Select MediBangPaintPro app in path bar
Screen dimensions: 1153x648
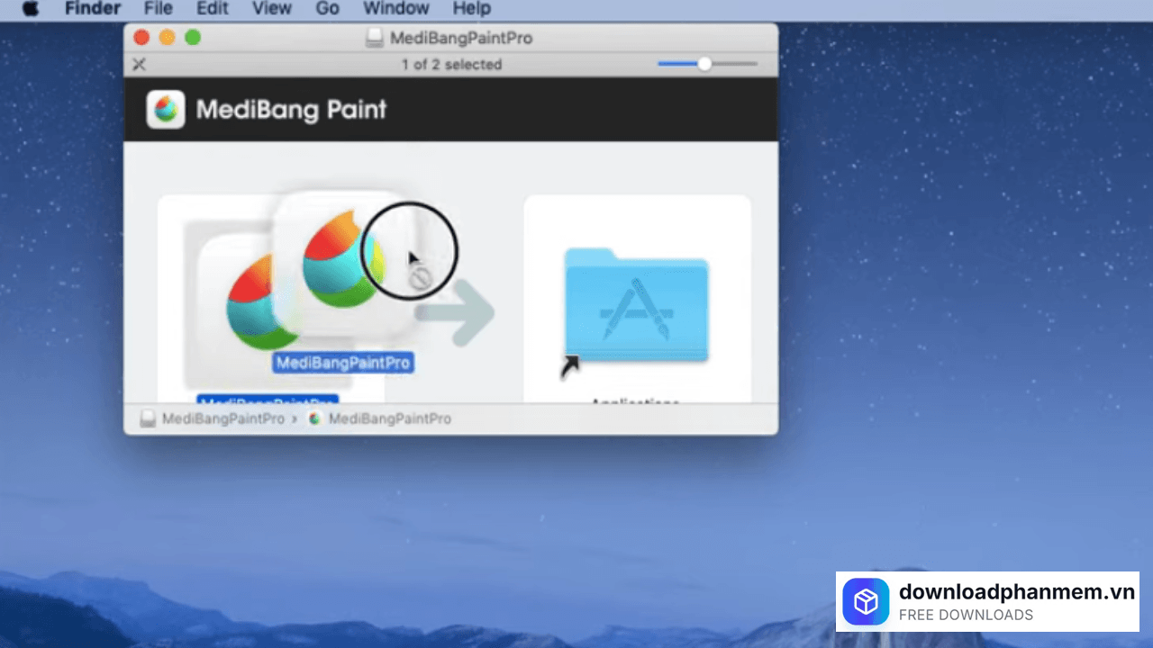click(380, 418)
